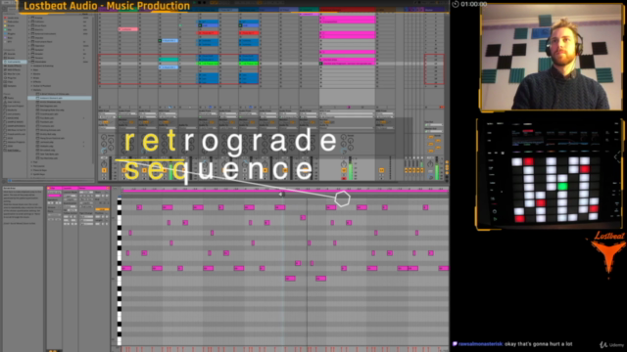Viewport: 627px width, 352px height.
Task: Open User Library under Places
Action: coord(13,102)
